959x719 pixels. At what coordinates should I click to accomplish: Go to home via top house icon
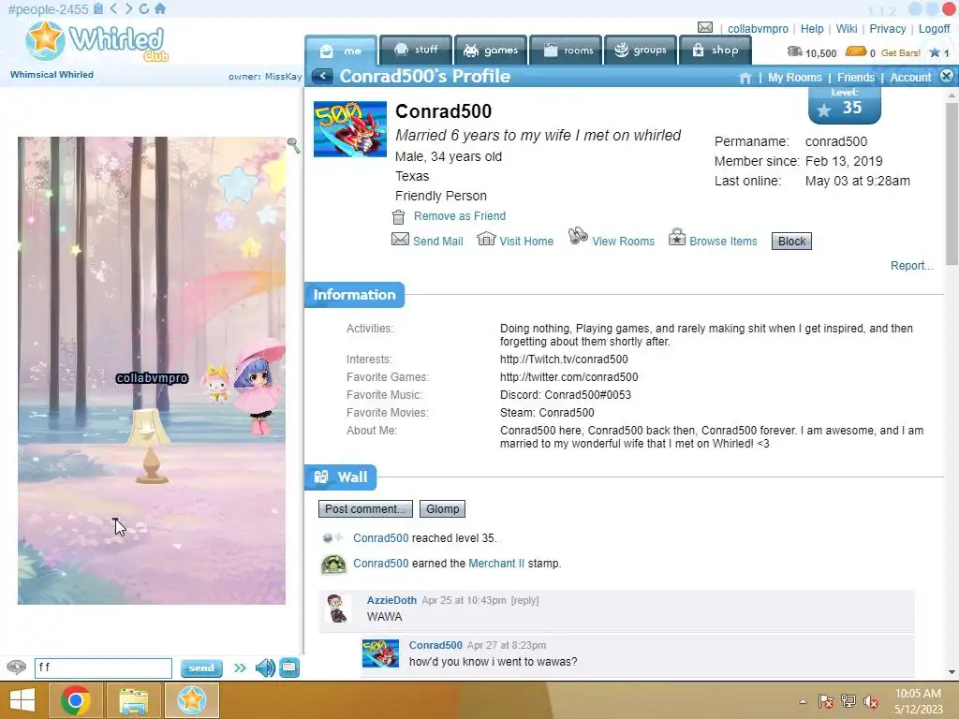159,8
